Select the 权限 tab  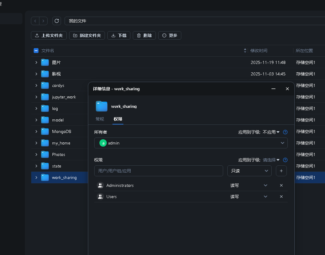pos(118,119)
